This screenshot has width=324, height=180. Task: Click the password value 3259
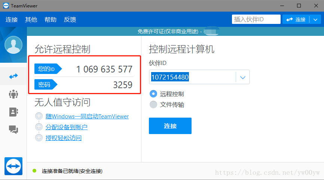123,85
